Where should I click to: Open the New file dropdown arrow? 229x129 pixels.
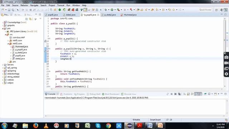(6, 10)
